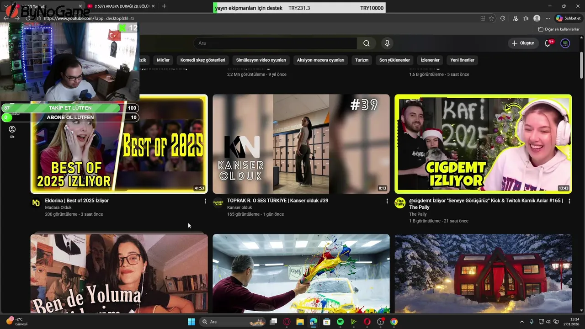Click the Ben de Yoluma thumbnail
Viewport: 585px width, 329px height.
(x=119, y=273)
